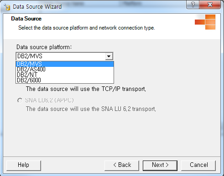Pick DB2/NT in the dropdown list

click(x=65, y=75)
